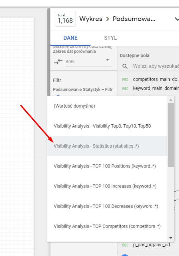Click the dropdown list scroll down arrow
This screenshot has height=256, width=179.
tap(171, 238)
